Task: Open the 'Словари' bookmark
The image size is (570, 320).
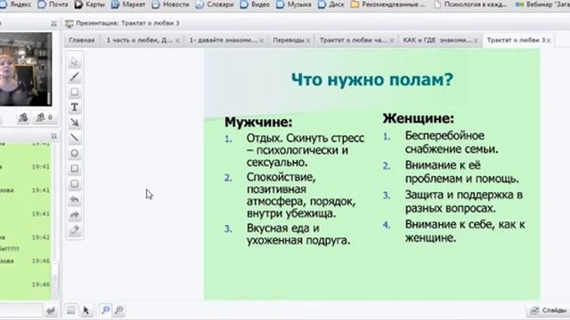Action: (215, 4)
